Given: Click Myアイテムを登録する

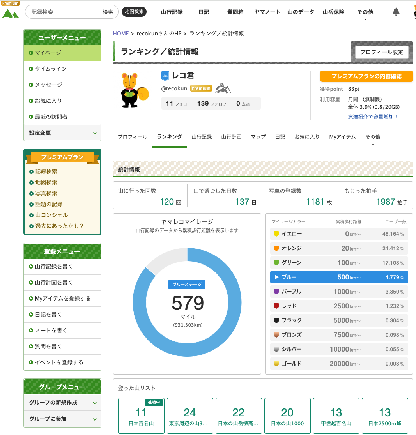Looking at the screenshot, I should coord(63,299).
